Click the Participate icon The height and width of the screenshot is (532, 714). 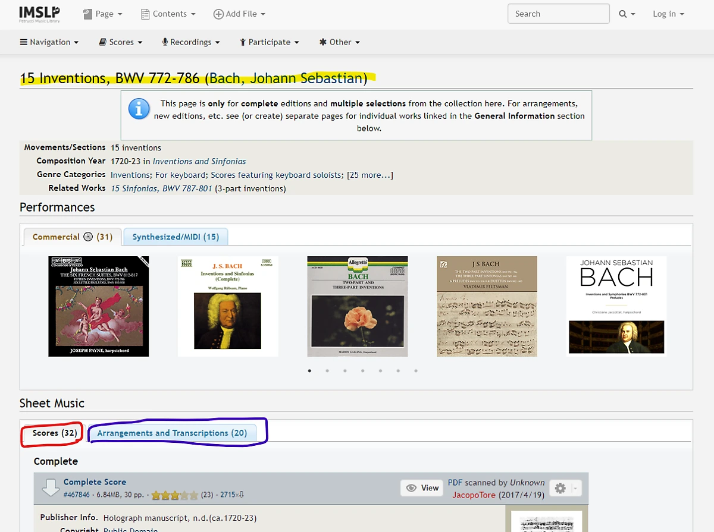point(243,42)
